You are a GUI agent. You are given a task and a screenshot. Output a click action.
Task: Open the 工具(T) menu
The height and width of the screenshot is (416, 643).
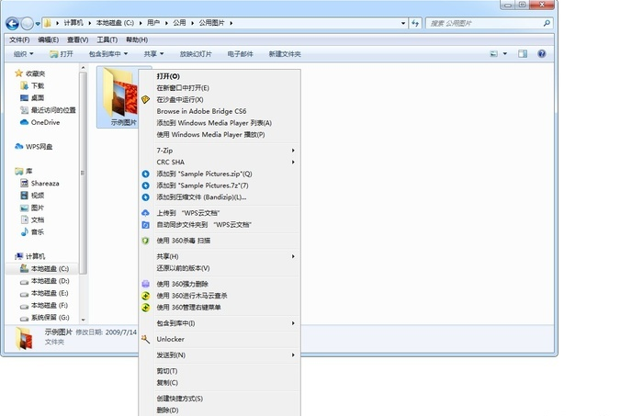(x=107, y=39)
